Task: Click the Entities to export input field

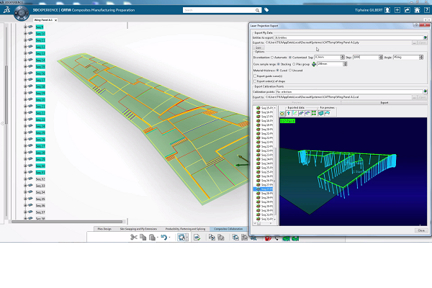Action: (348, 37)
